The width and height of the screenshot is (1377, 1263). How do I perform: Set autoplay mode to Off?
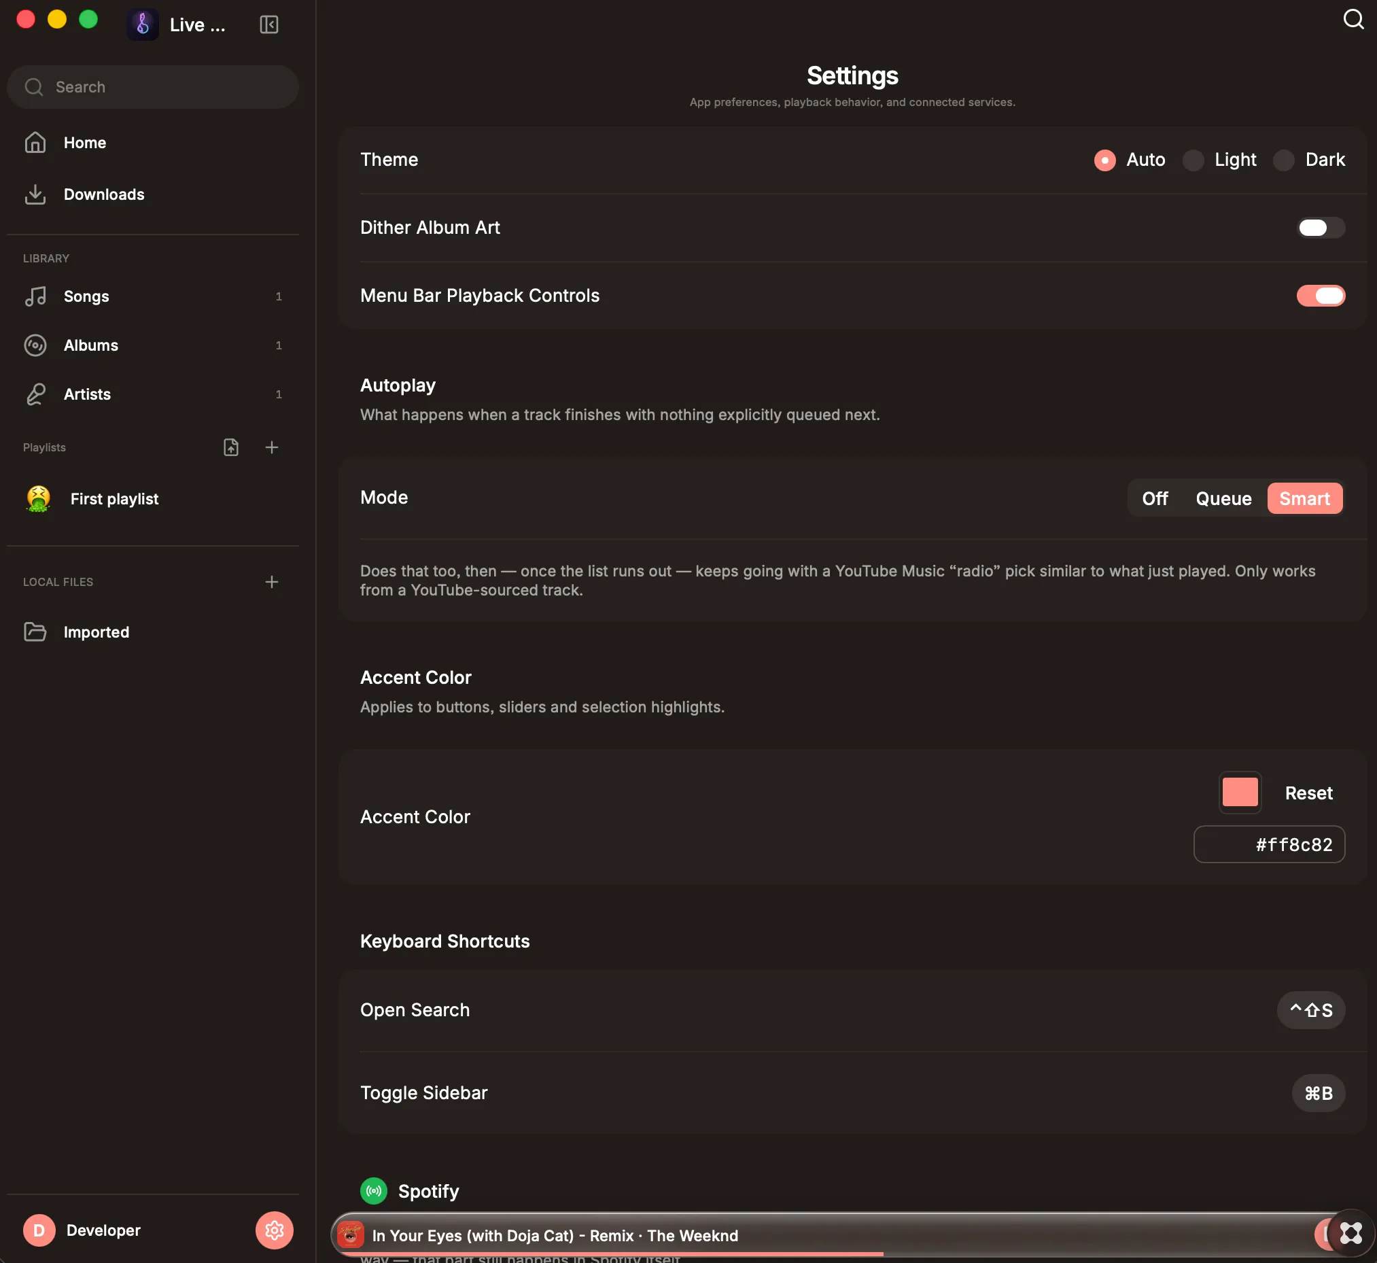[x=1155, y=499]
